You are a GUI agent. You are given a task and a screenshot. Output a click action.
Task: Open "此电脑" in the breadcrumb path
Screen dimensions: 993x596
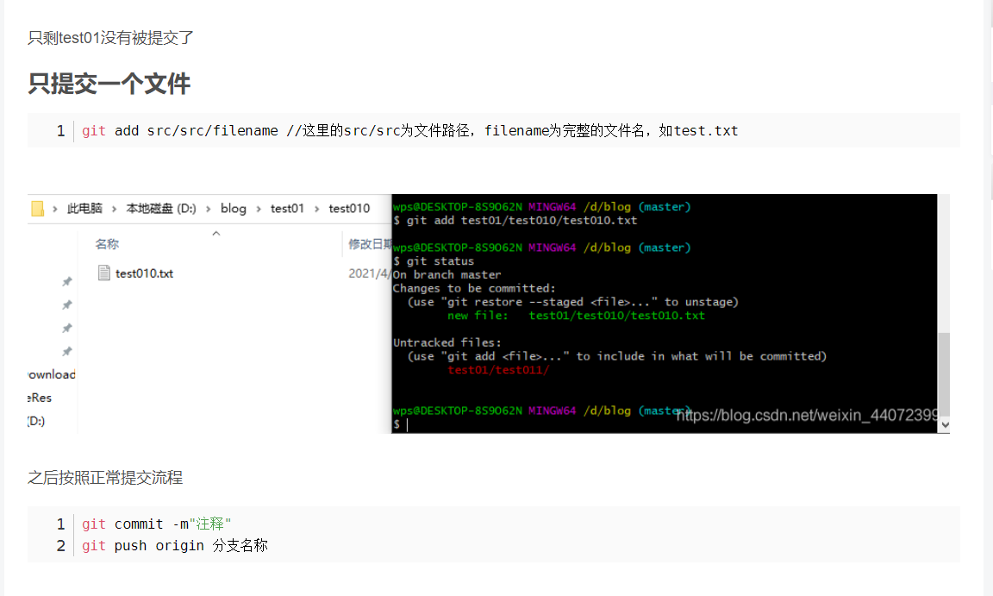(84, 209)
